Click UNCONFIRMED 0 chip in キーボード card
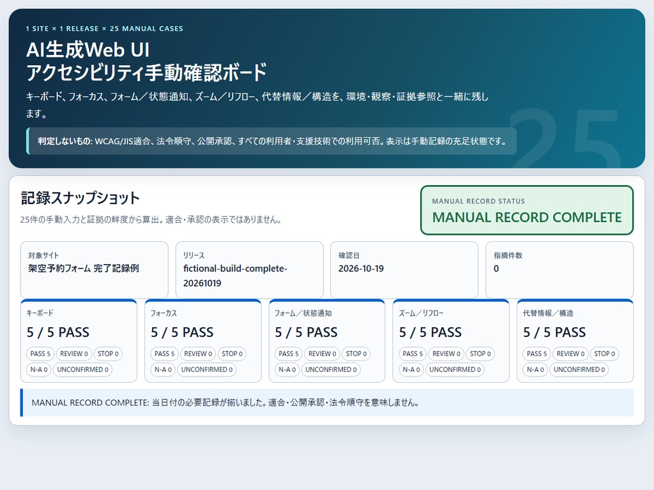 pyautogui.click(x=82, y=369)
